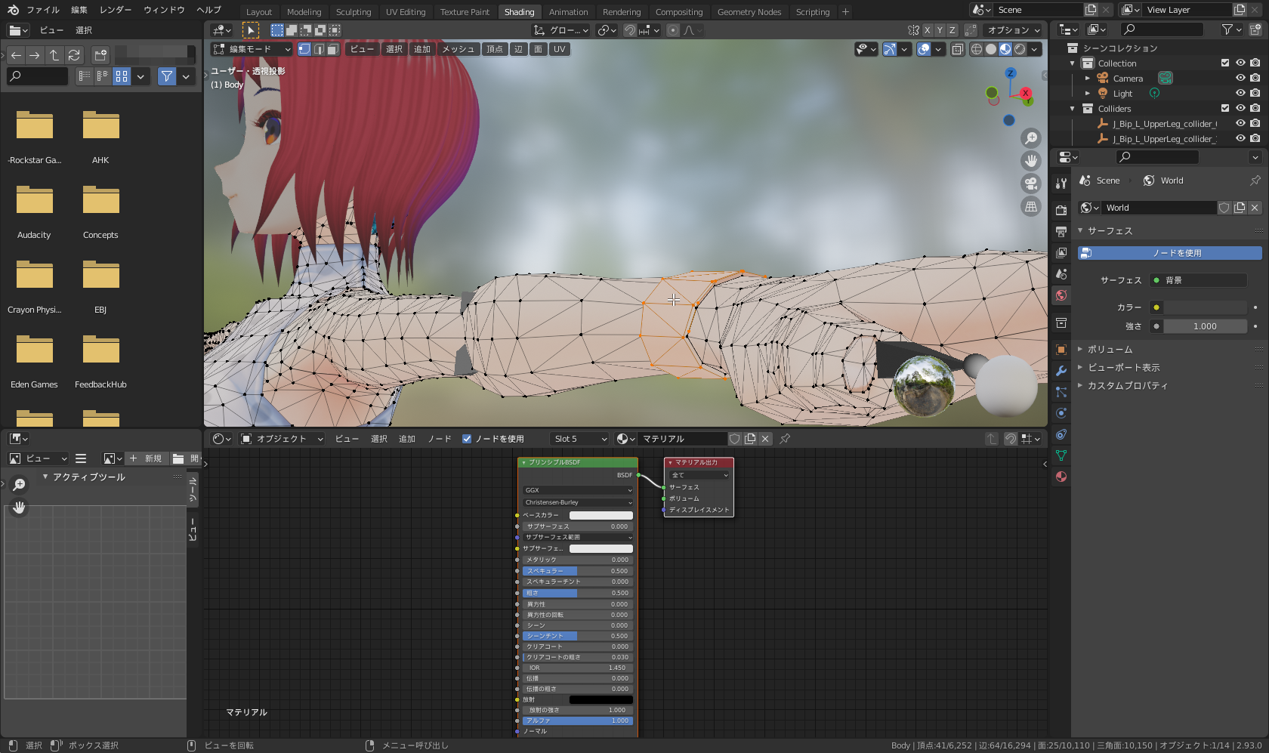Click the file browser search field
1269x753 pixels.
(x=38, y=76)
